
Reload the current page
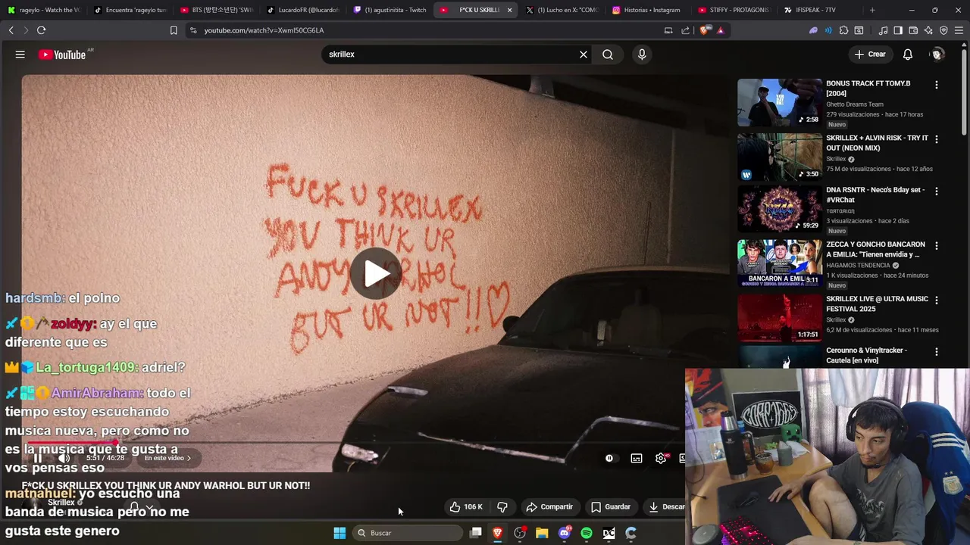pos(41,30)
